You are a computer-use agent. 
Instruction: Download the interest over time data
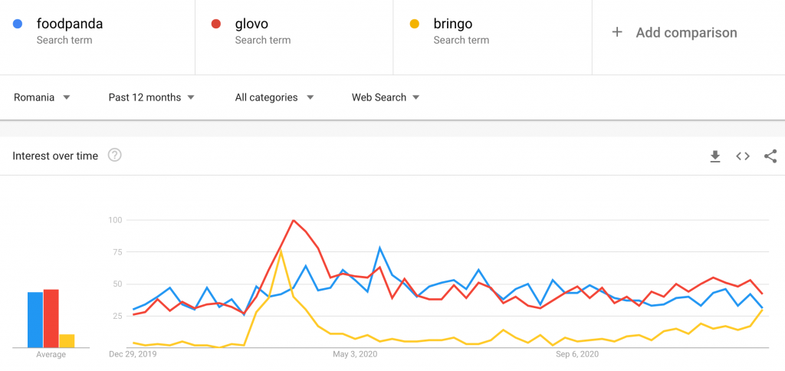715,156
